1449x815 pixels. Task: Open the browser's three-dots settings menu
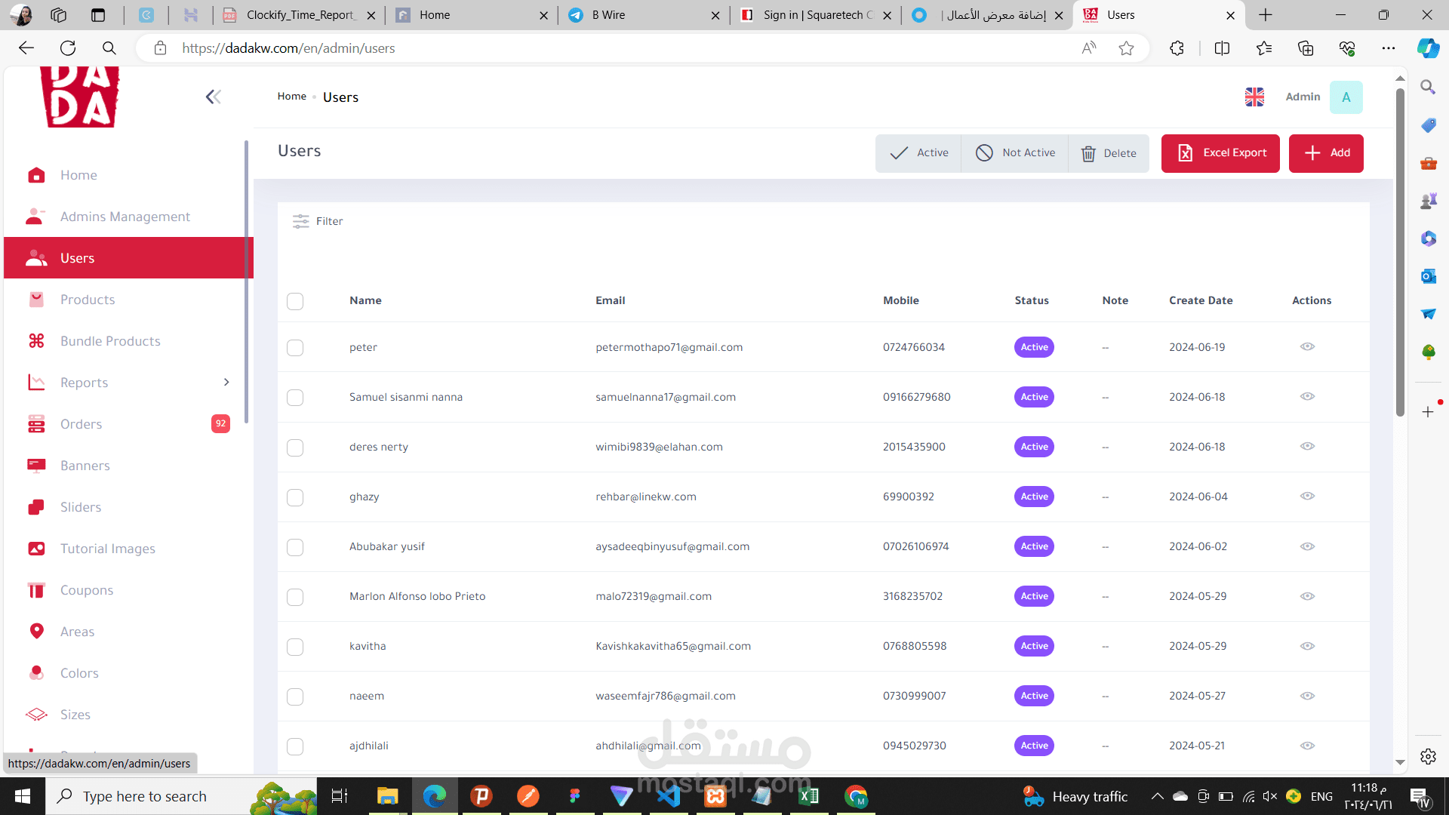1389,48
